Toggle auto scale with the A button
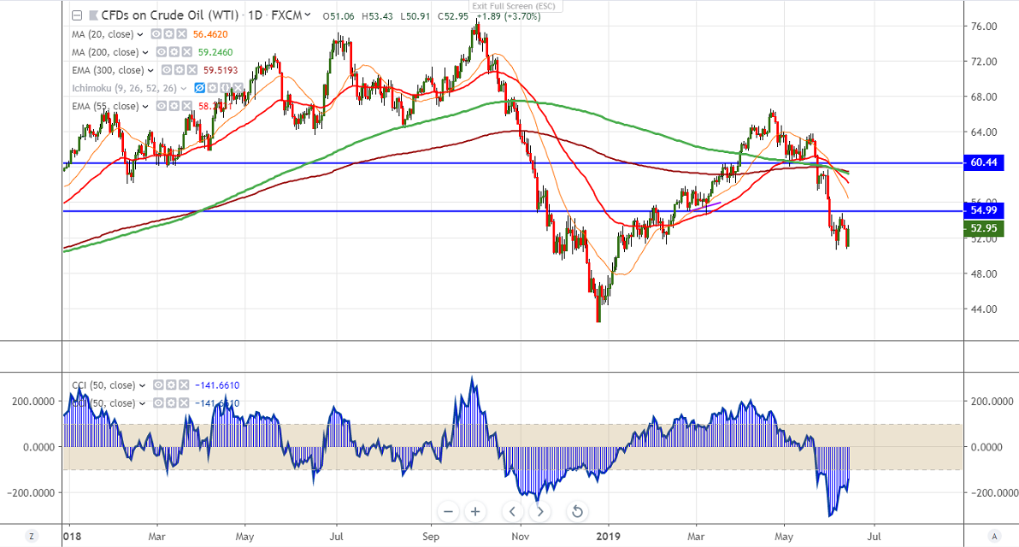1019x547 pixels. point(993,537)
